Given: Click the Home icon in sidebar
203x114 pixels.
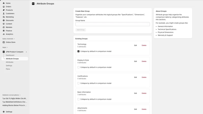Looking at the screenshot, I should [x=4, y=3].
